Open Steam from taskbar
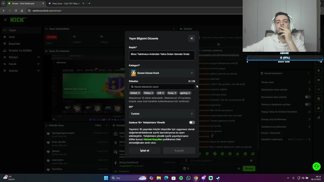324x182 pixels. click(x=218, y=178)
